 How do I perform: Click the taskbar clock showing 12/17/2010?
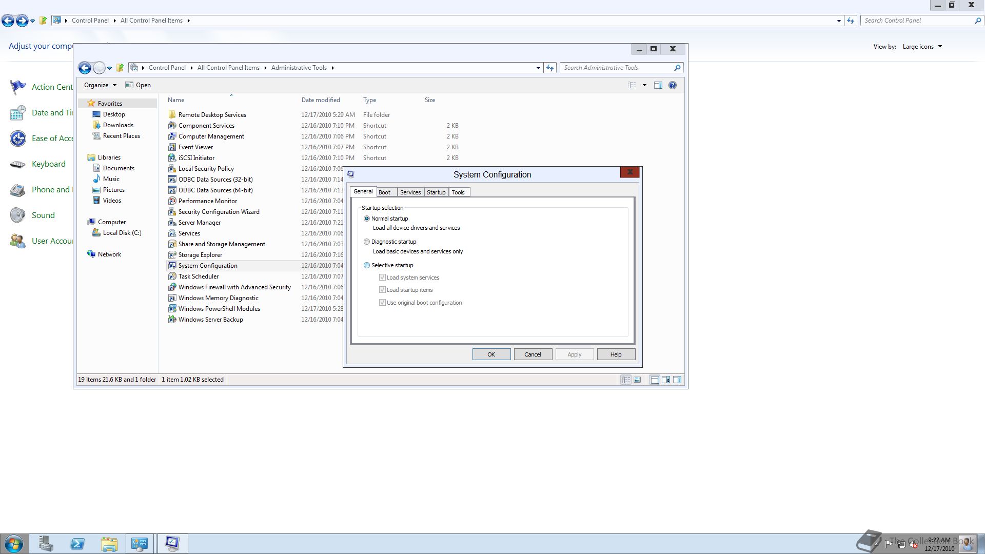tap(939, 544)
